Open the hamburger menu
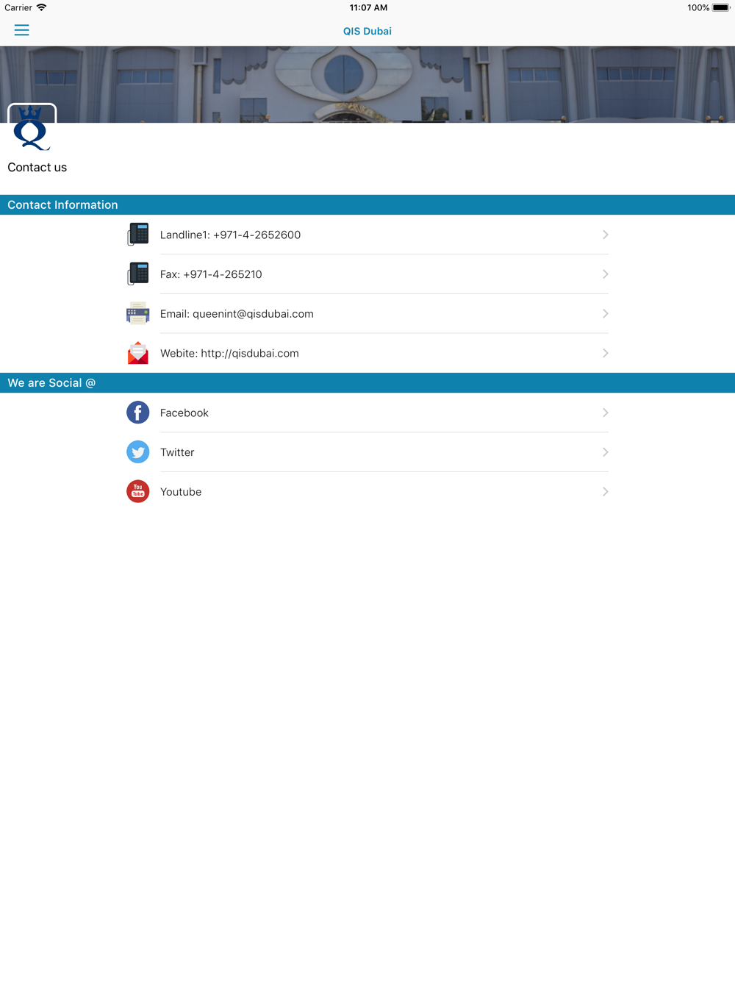735x981 pixels. pyautogui.click(x=22, y=30)
